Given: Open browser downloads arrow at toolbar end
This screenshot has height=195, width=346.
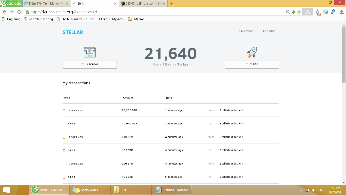Looking at the screenshot, I should pos(341,12).
